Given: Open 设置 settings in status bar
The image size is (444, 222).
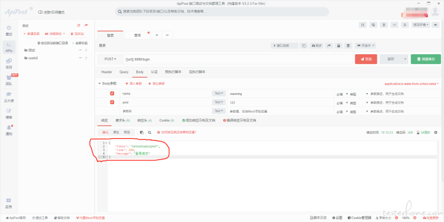Looking at the screenshot, I should point(337,218).
